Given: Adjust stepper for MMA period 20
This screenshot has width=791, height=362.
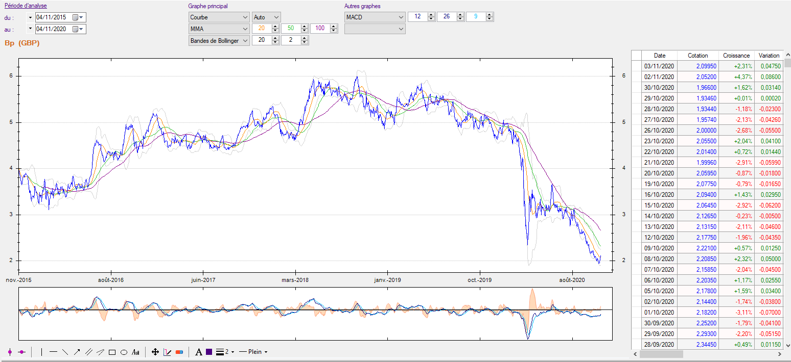Looking at the screenshot, I should (x=275, y=29).
